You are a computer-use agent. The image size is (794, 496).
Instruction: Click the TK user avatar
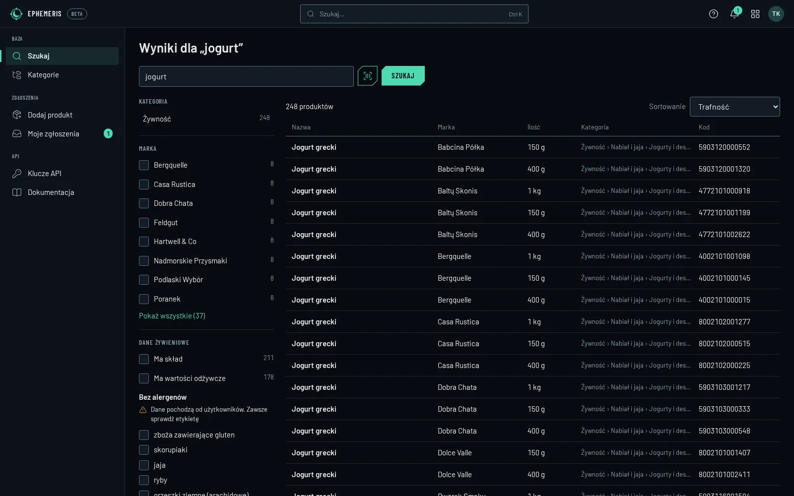point(776,14)
